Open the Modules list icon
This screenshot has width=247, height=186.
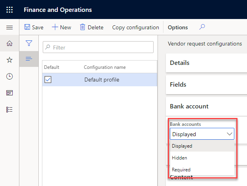pos(9,110)
